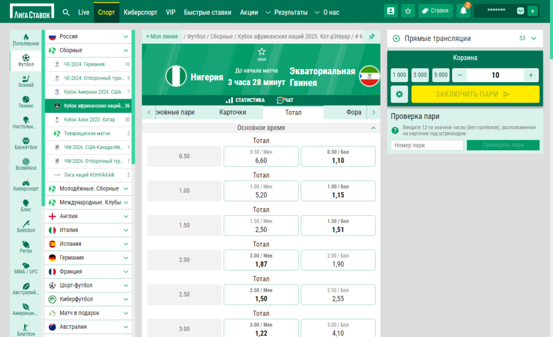Image resolution: width=553 pixels, height=337 pixels.
Task: Open the VIP menu item
Action: coord(171,12)
